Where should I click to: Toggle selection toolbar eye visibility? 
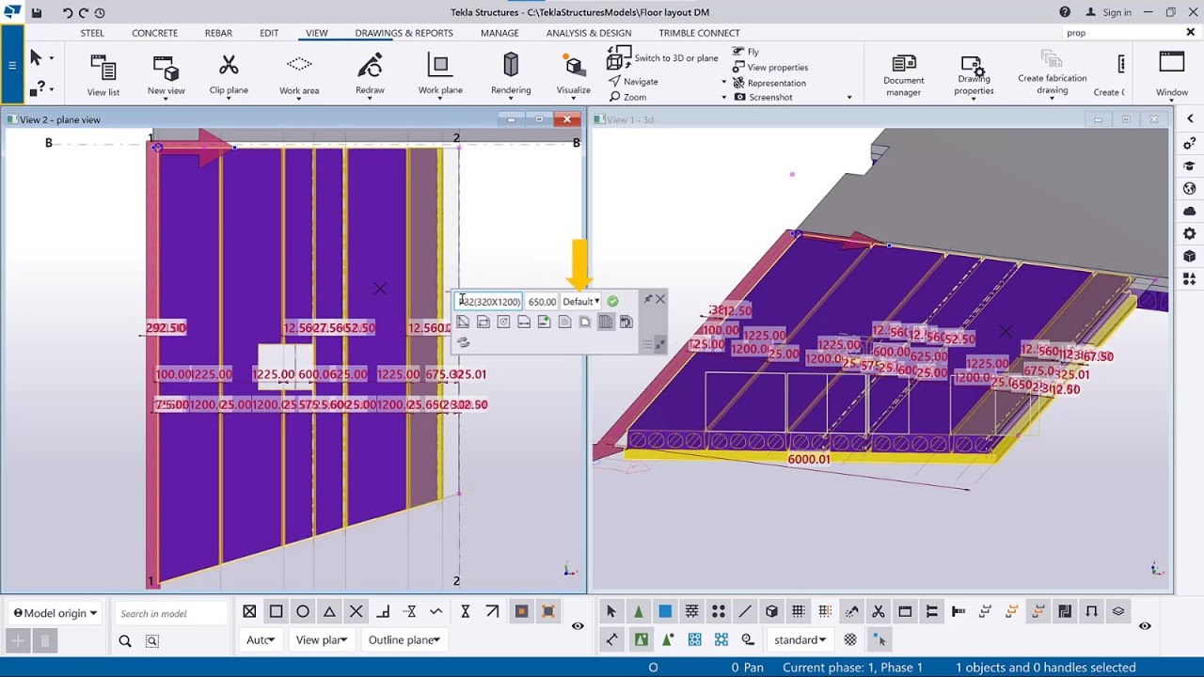[x=1145, y=625]
